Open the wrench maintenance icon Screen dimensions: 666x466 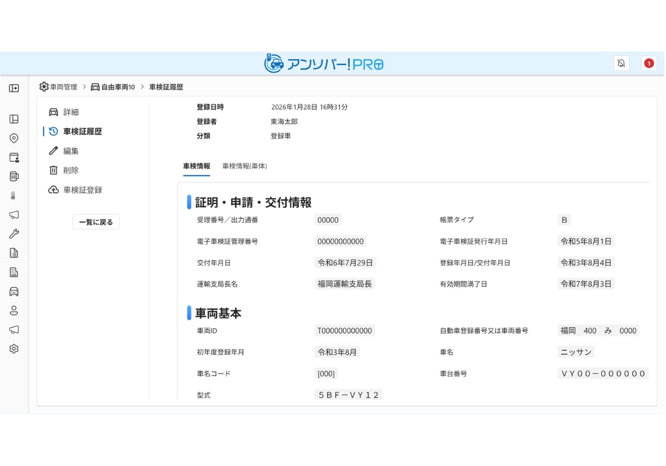coord(14,234)
